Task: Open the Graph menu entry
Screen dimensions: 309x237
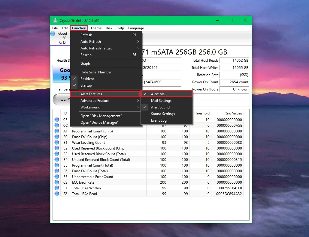Action: pos(106,64)
